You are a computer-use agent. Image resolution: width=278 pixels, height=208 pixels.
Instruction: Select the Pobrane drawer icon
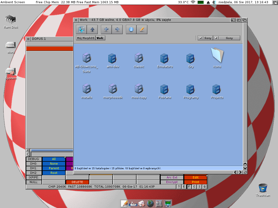tap(165, 91)
